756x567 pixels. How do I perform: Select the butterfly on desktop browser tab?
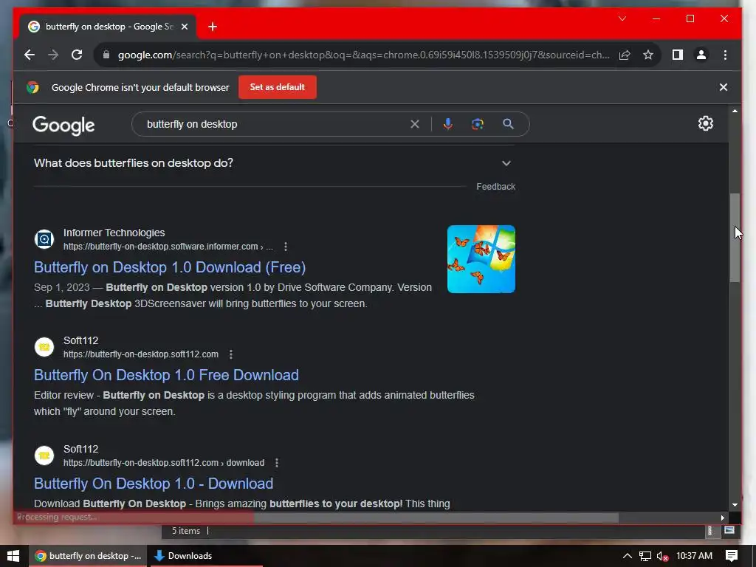click(x=108, y=27)
